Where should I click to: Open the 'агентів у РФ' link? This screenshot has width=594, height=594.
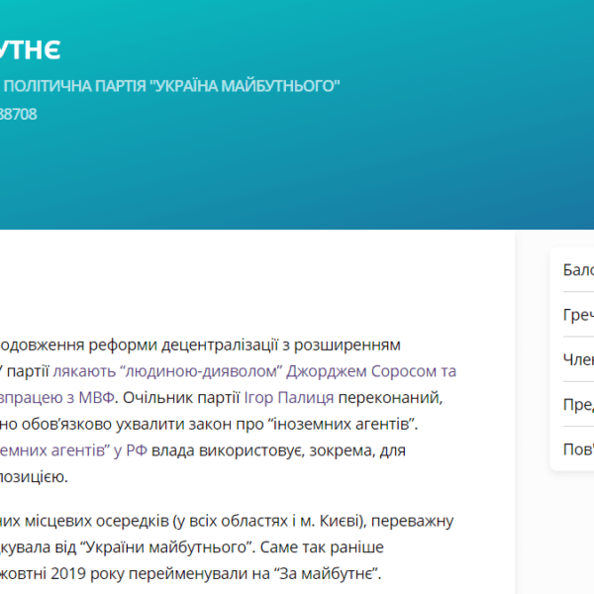click(x=73, y=450)
